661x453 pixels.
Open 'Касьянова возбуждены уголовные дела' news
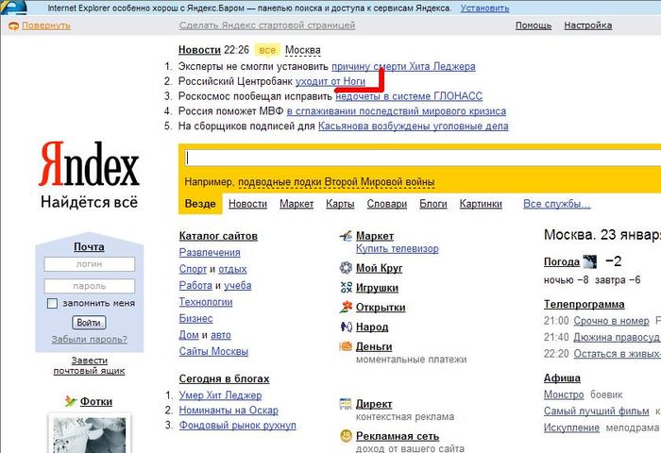point(414,126)
